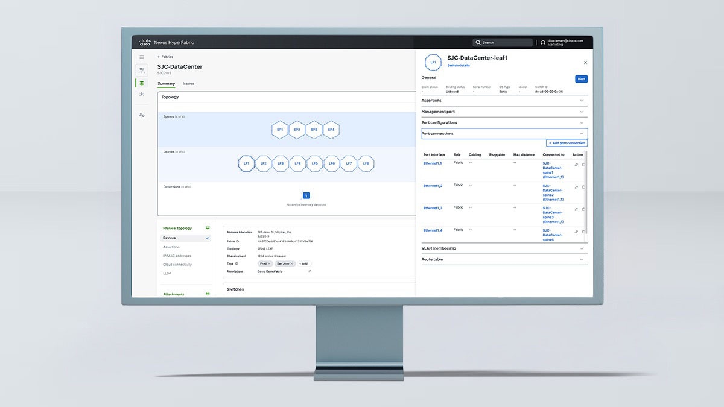The width and height of the screenshot is (724, 407).
Task: Click the Cisco logo in the header
Action: click(145, 42)
